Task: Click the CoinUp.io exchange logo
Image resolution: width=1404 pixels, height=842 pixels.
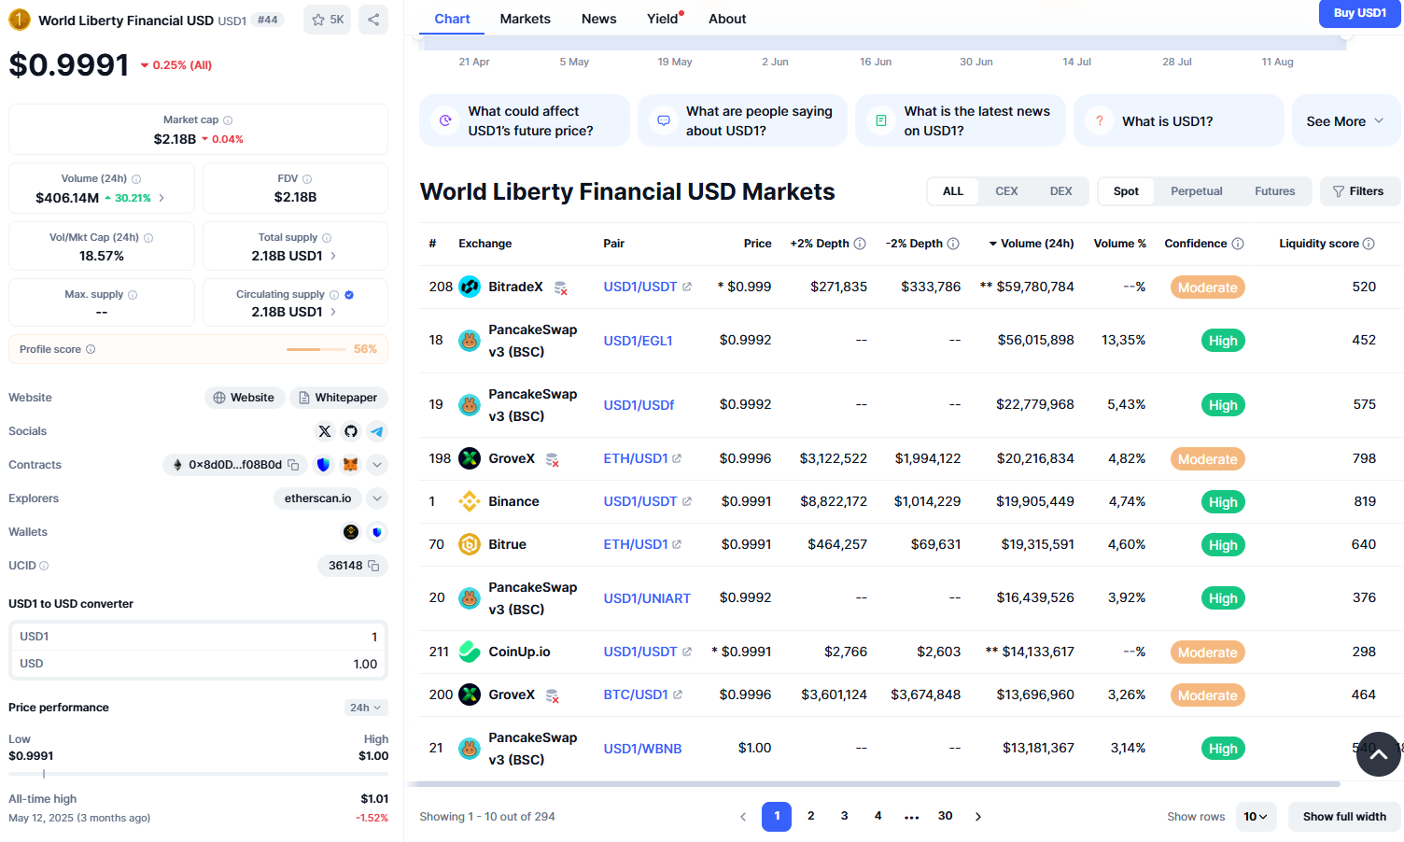Action: coord(470,652)
